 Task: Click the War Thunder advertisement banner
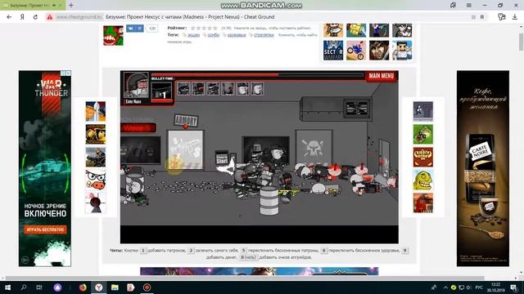[x=45, y=168]
